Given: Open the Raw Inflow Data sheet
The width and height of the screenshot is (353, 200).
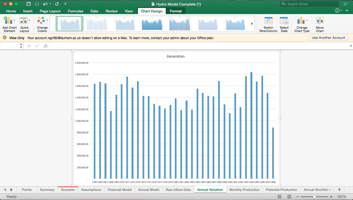Looking at the screenshot, I should 178,190.
